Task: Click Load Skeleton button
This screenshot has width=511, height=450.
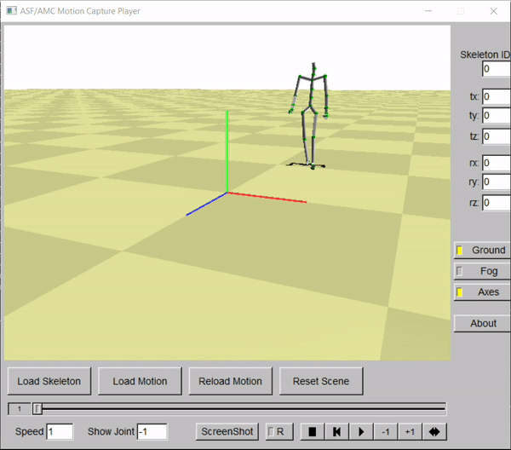Action: click(x=49, y=381)
